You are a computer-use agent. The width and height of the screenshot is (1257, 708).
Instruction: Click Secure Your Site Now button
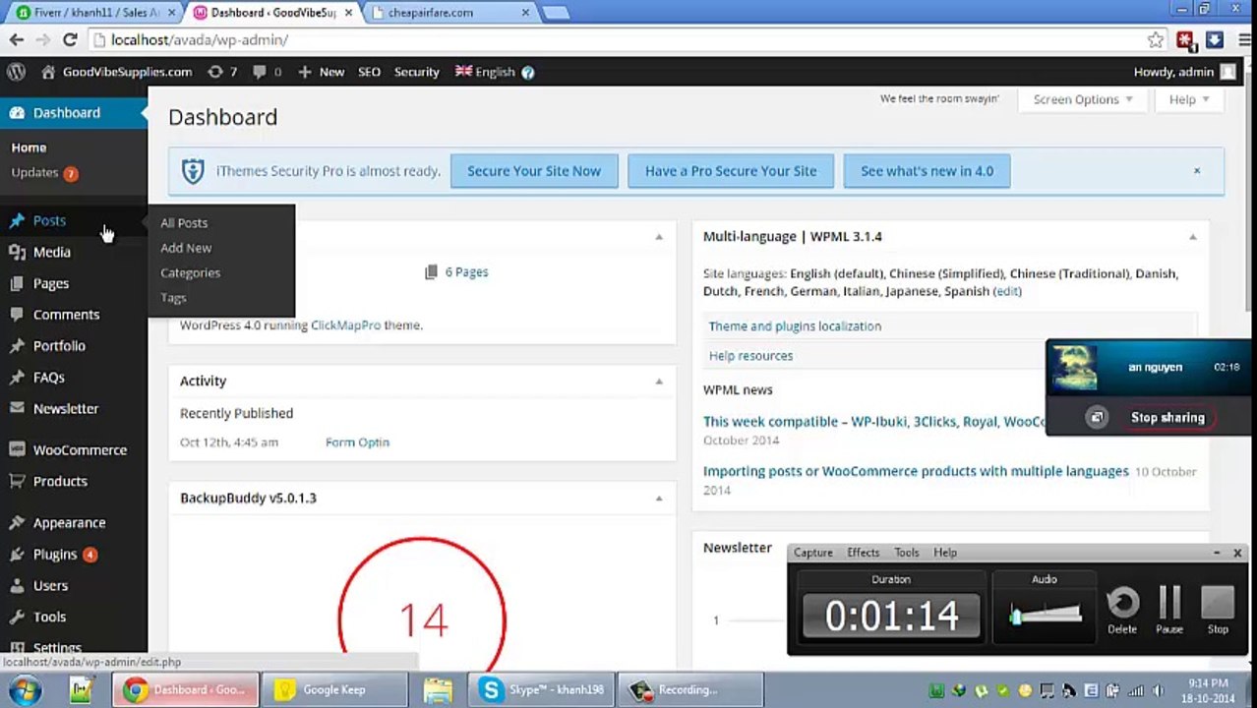[534, 171]
